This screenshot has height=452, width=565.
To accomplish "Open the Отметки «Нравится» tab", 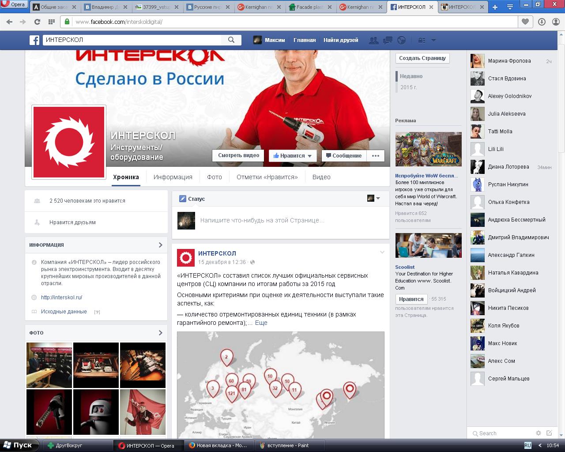I will pyautogui.click(x=267, y=177).
